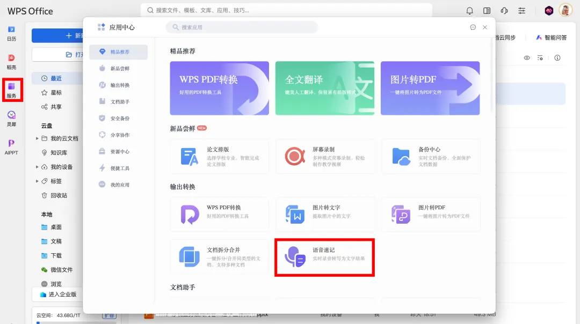Click the purple membership badge icon
Image resolution: width=580 pixels, height=324 pixels.
point(549,11)
